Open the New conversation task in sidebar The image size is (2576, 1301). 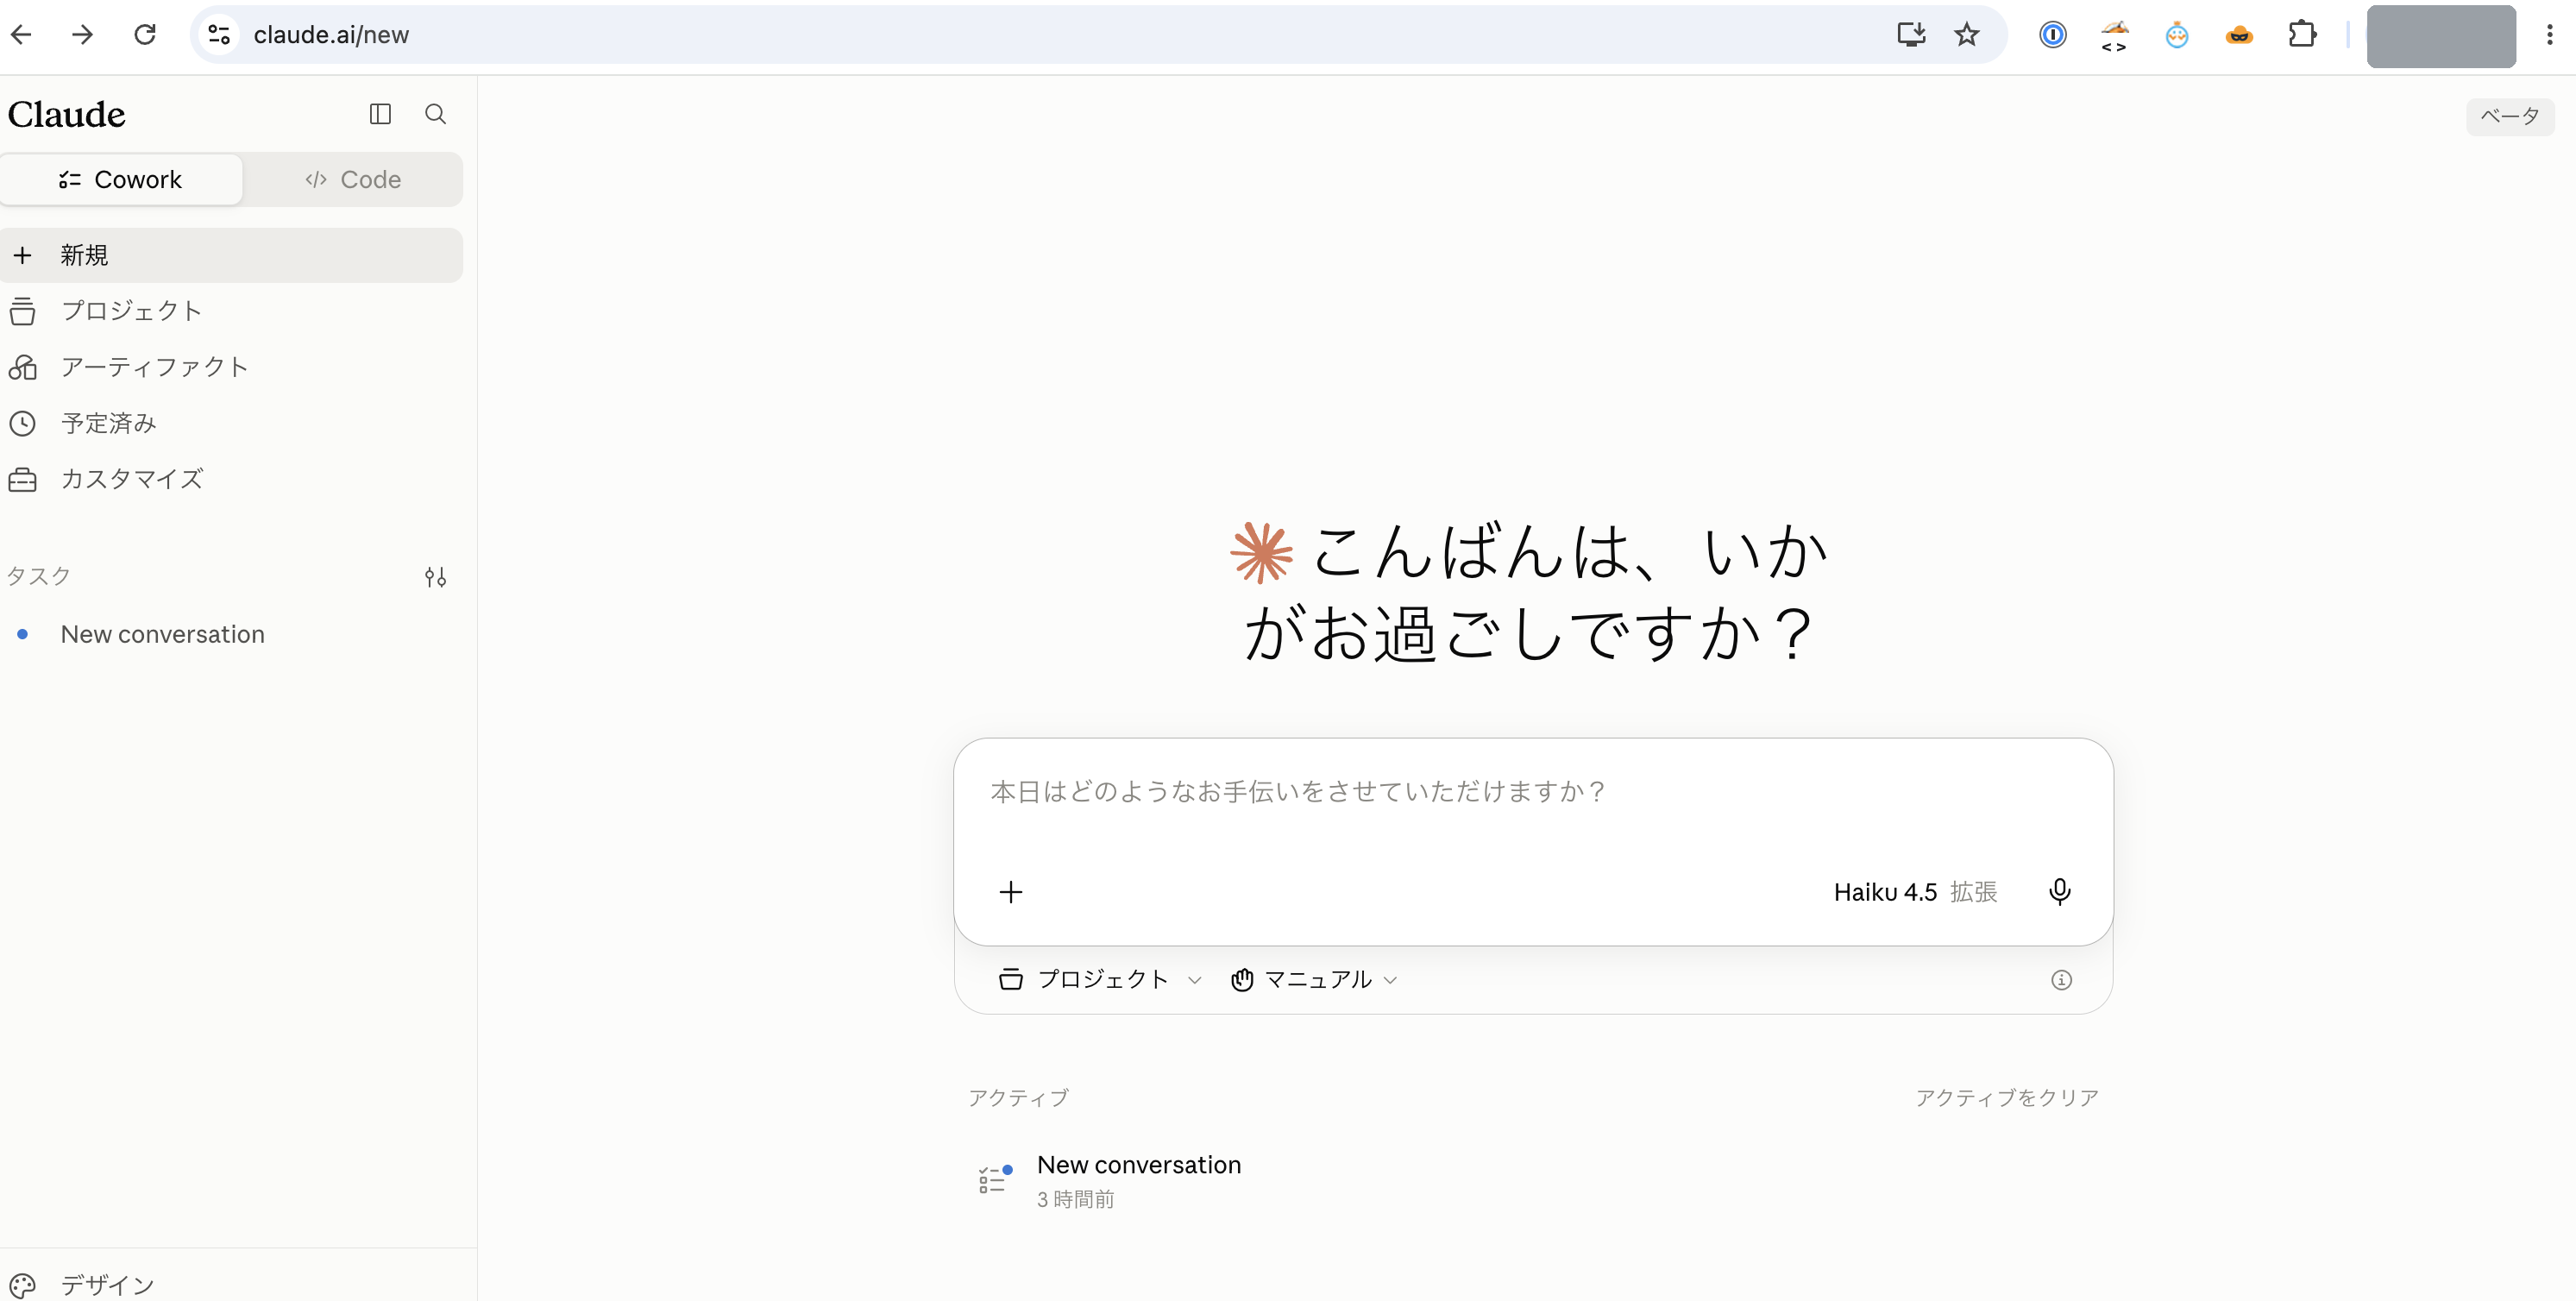[x=231, y=634]
